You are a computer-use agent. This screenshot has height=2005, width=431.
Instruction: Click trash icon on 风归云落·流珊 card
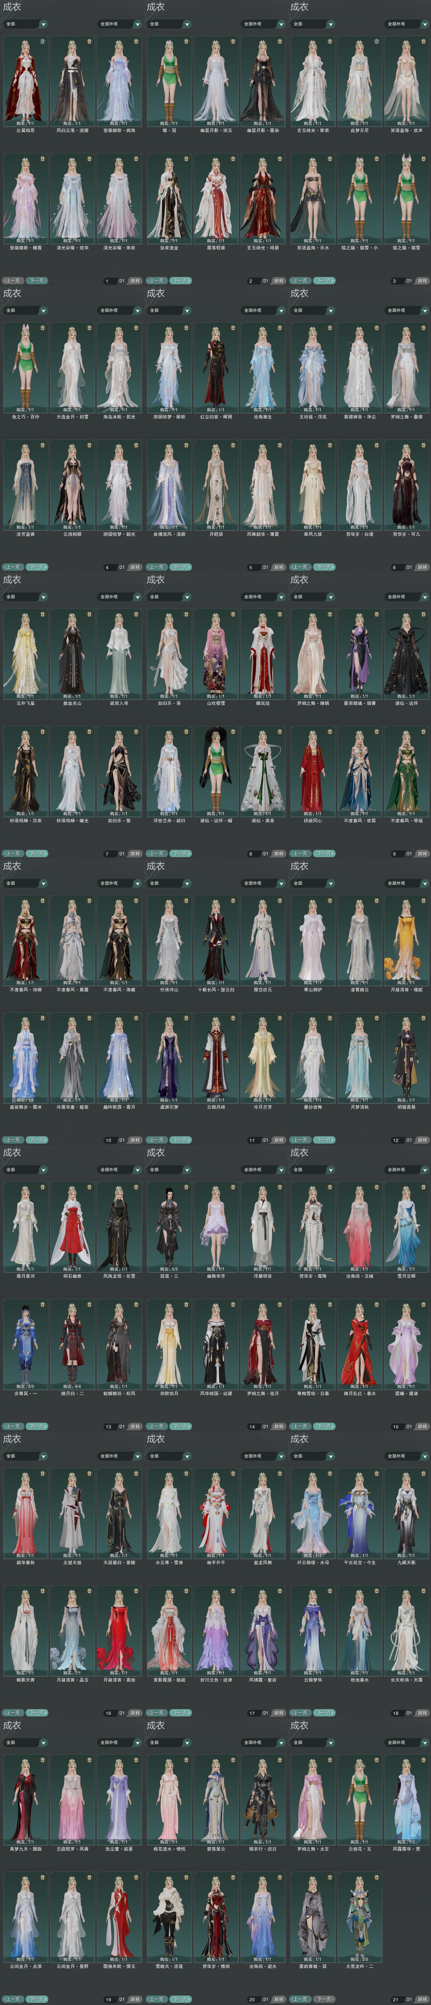coord(90,41)
